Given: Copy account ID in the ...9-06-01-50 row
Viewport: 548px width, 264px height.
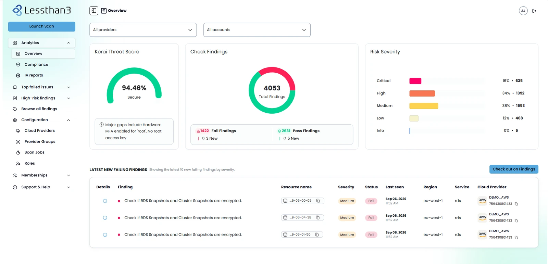Looking at the screenshot, I should [x=516, y=238].
